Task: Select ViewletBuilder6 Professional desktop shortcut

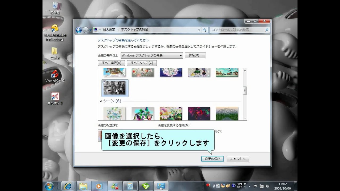Action: click(55, 32)
